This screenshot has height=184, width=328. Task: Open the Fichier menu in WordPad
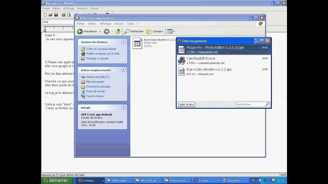pos(46,8)
